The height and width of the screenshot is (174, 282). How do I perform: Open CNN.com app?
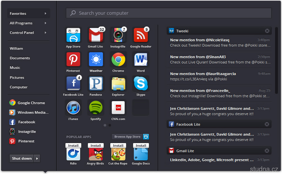[118, 108]
